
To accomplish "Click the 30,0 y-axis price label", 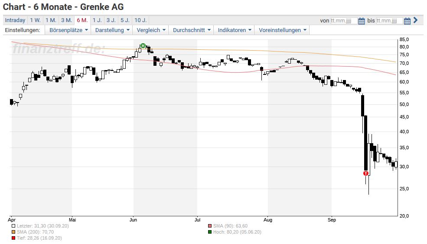I will (x=404, y=167).
